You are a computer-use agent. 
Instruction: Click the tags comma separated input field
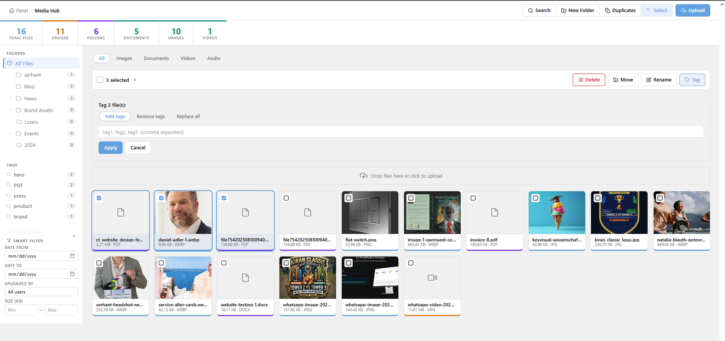(401, 132)
